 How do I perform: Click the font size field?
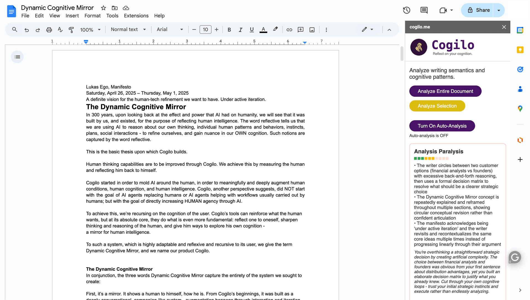click(x=205, y=30)
